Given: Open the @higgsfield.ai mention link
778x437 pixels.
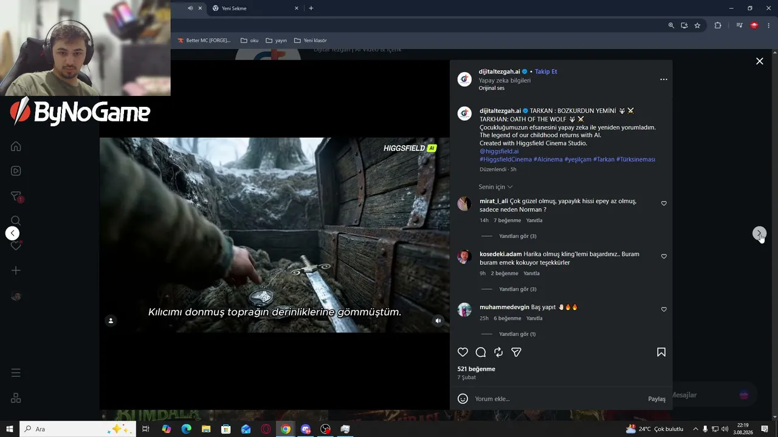Looking at the screenshot, I should [499, 151].
